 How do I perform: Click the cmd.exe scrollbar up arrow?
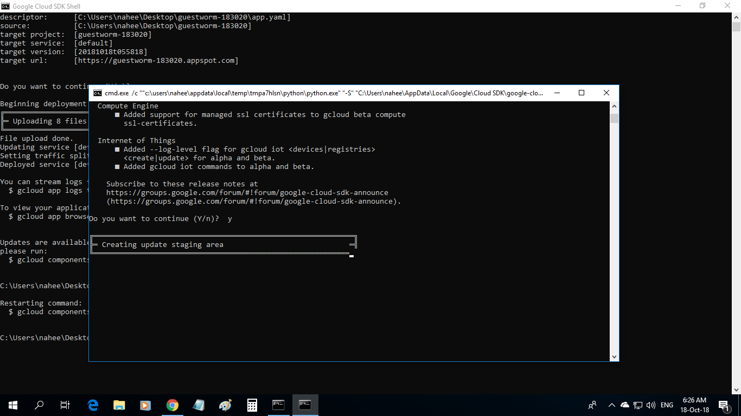(614, 106)
